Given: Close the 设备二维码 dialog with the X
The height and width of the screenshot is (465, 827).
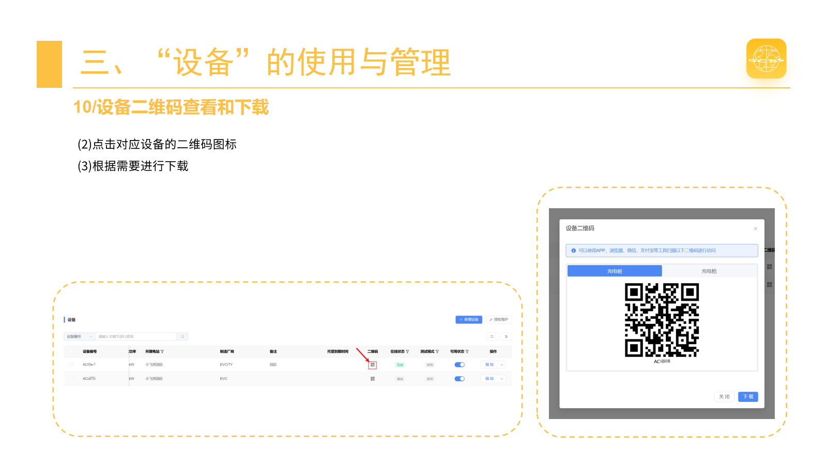Looking at the screenshot, I should point(756,228).
